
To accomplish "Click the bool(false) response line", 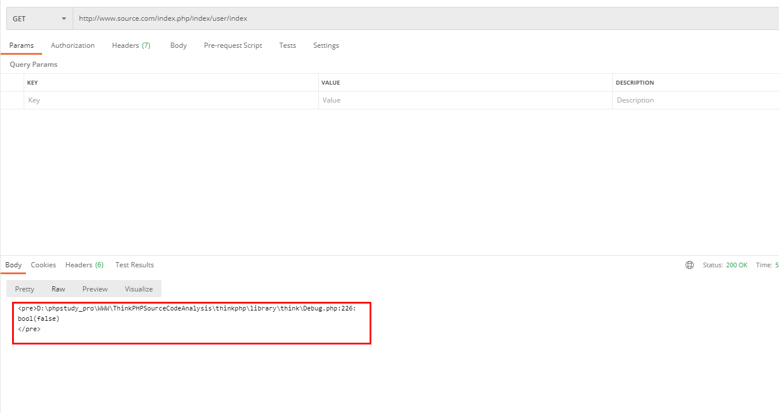I will (x=39, y=319).
